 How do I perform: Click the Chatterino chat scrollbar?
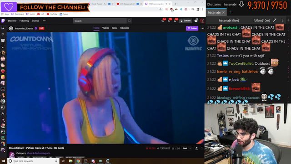289,63
